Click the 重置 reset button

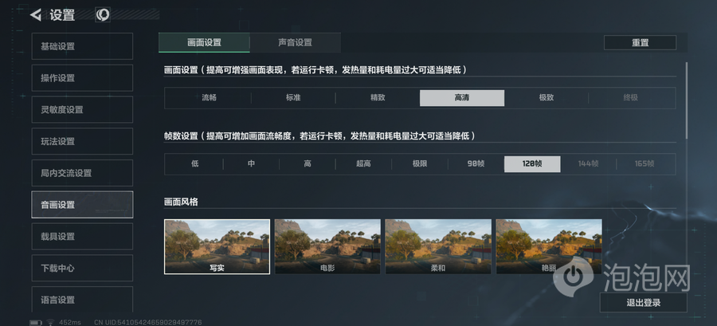[x=641, y=42]
